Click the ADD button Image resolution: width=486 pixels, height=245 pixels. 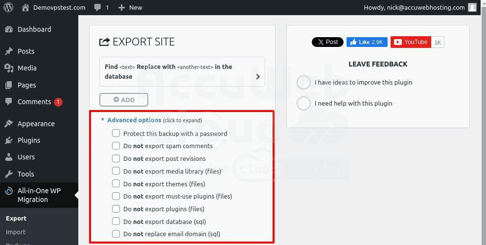(x=124, y=100)
